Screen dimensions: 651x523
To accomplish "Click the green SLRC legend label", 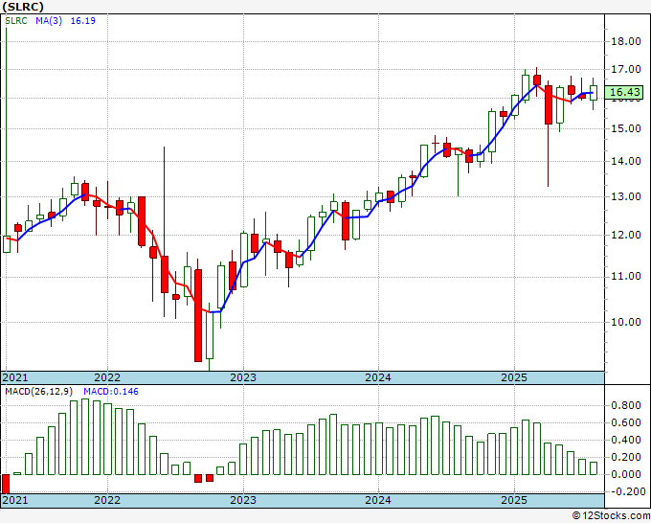I will click(x=16, y=21).
